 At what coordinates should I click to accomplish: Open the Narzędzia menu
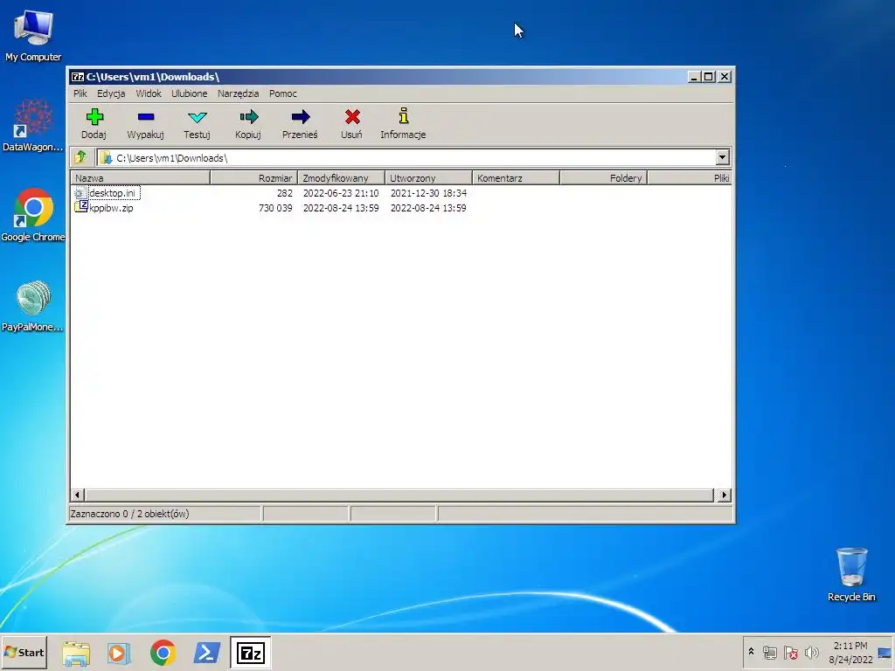point(238,93)
